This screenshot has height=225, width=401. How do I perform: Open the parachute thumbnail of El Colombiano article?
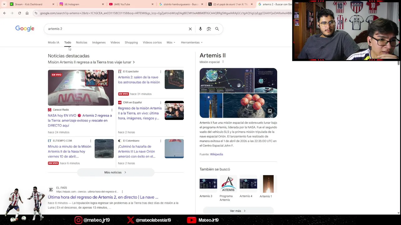click(x=174, y=149)
